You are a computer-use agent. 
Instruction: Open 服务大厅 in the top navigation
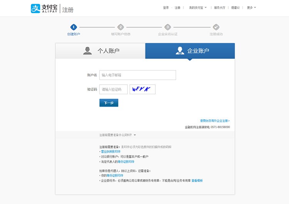coord(220,8)
